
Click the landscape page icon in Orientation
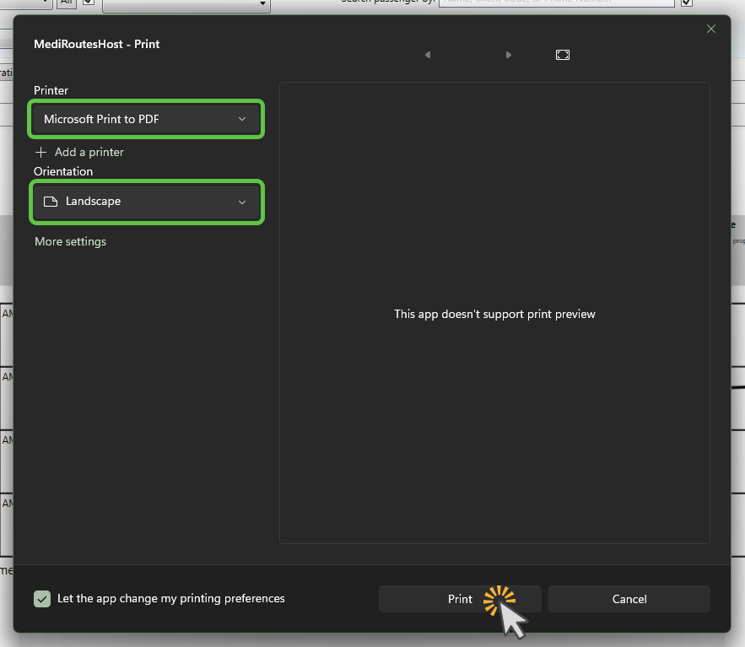click(51, 202)
